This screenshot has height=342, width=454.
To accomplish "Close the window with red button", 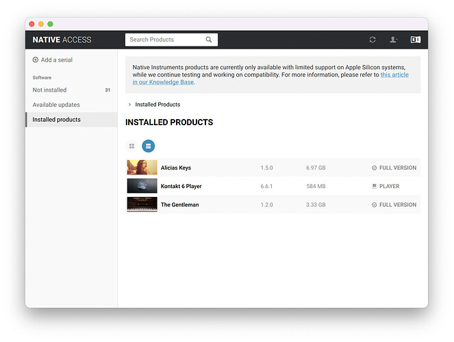I will (x=32, y=24).
